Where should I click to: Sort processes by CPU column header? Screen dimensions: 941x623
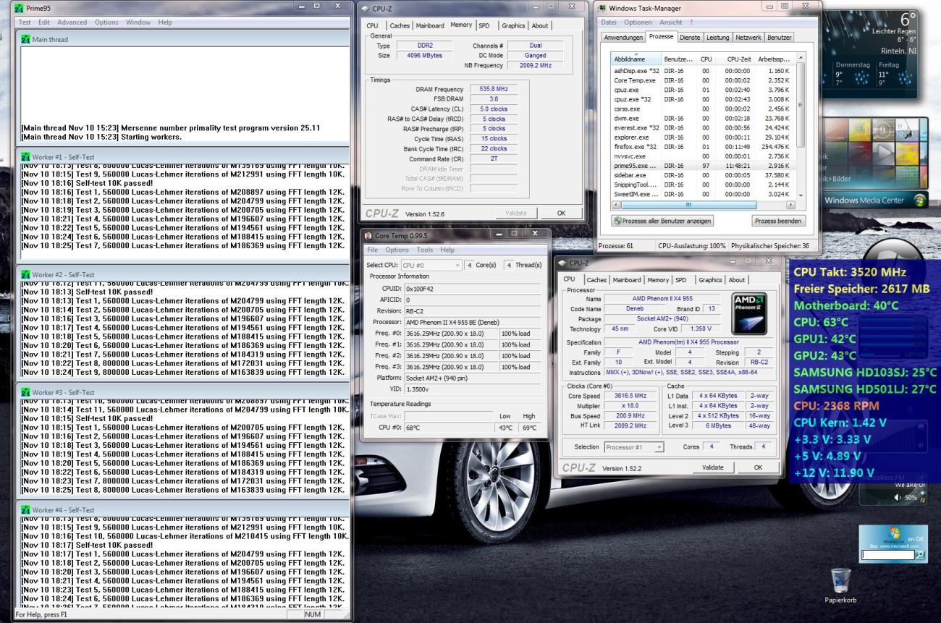click(706, 58)
